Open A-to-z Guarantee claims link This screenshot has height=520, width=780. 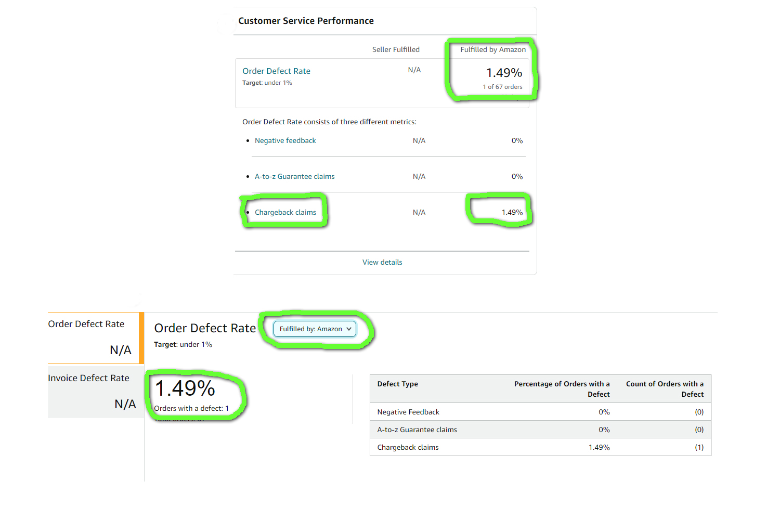(x=294, y=177)
